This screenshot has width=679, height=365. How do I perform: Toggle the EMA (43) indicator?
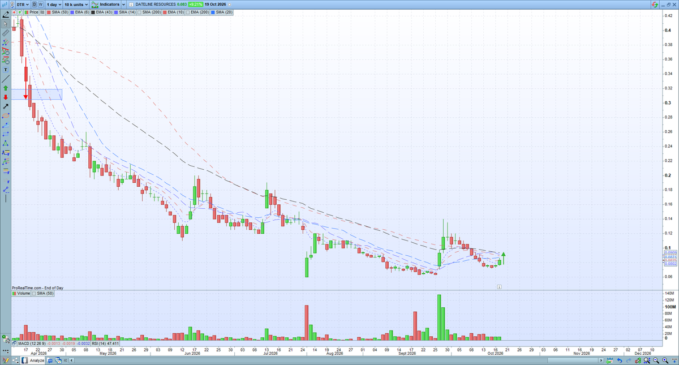[101, 12]
